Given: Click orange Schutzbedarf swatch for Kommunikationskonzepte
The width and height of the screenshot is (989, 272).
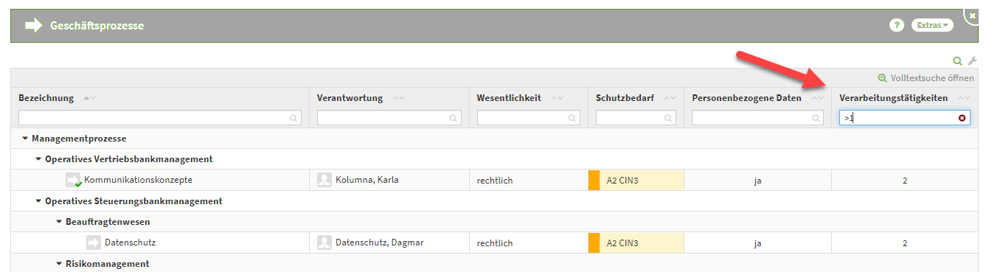Looking at the screenshot, I should coord(594,180).
